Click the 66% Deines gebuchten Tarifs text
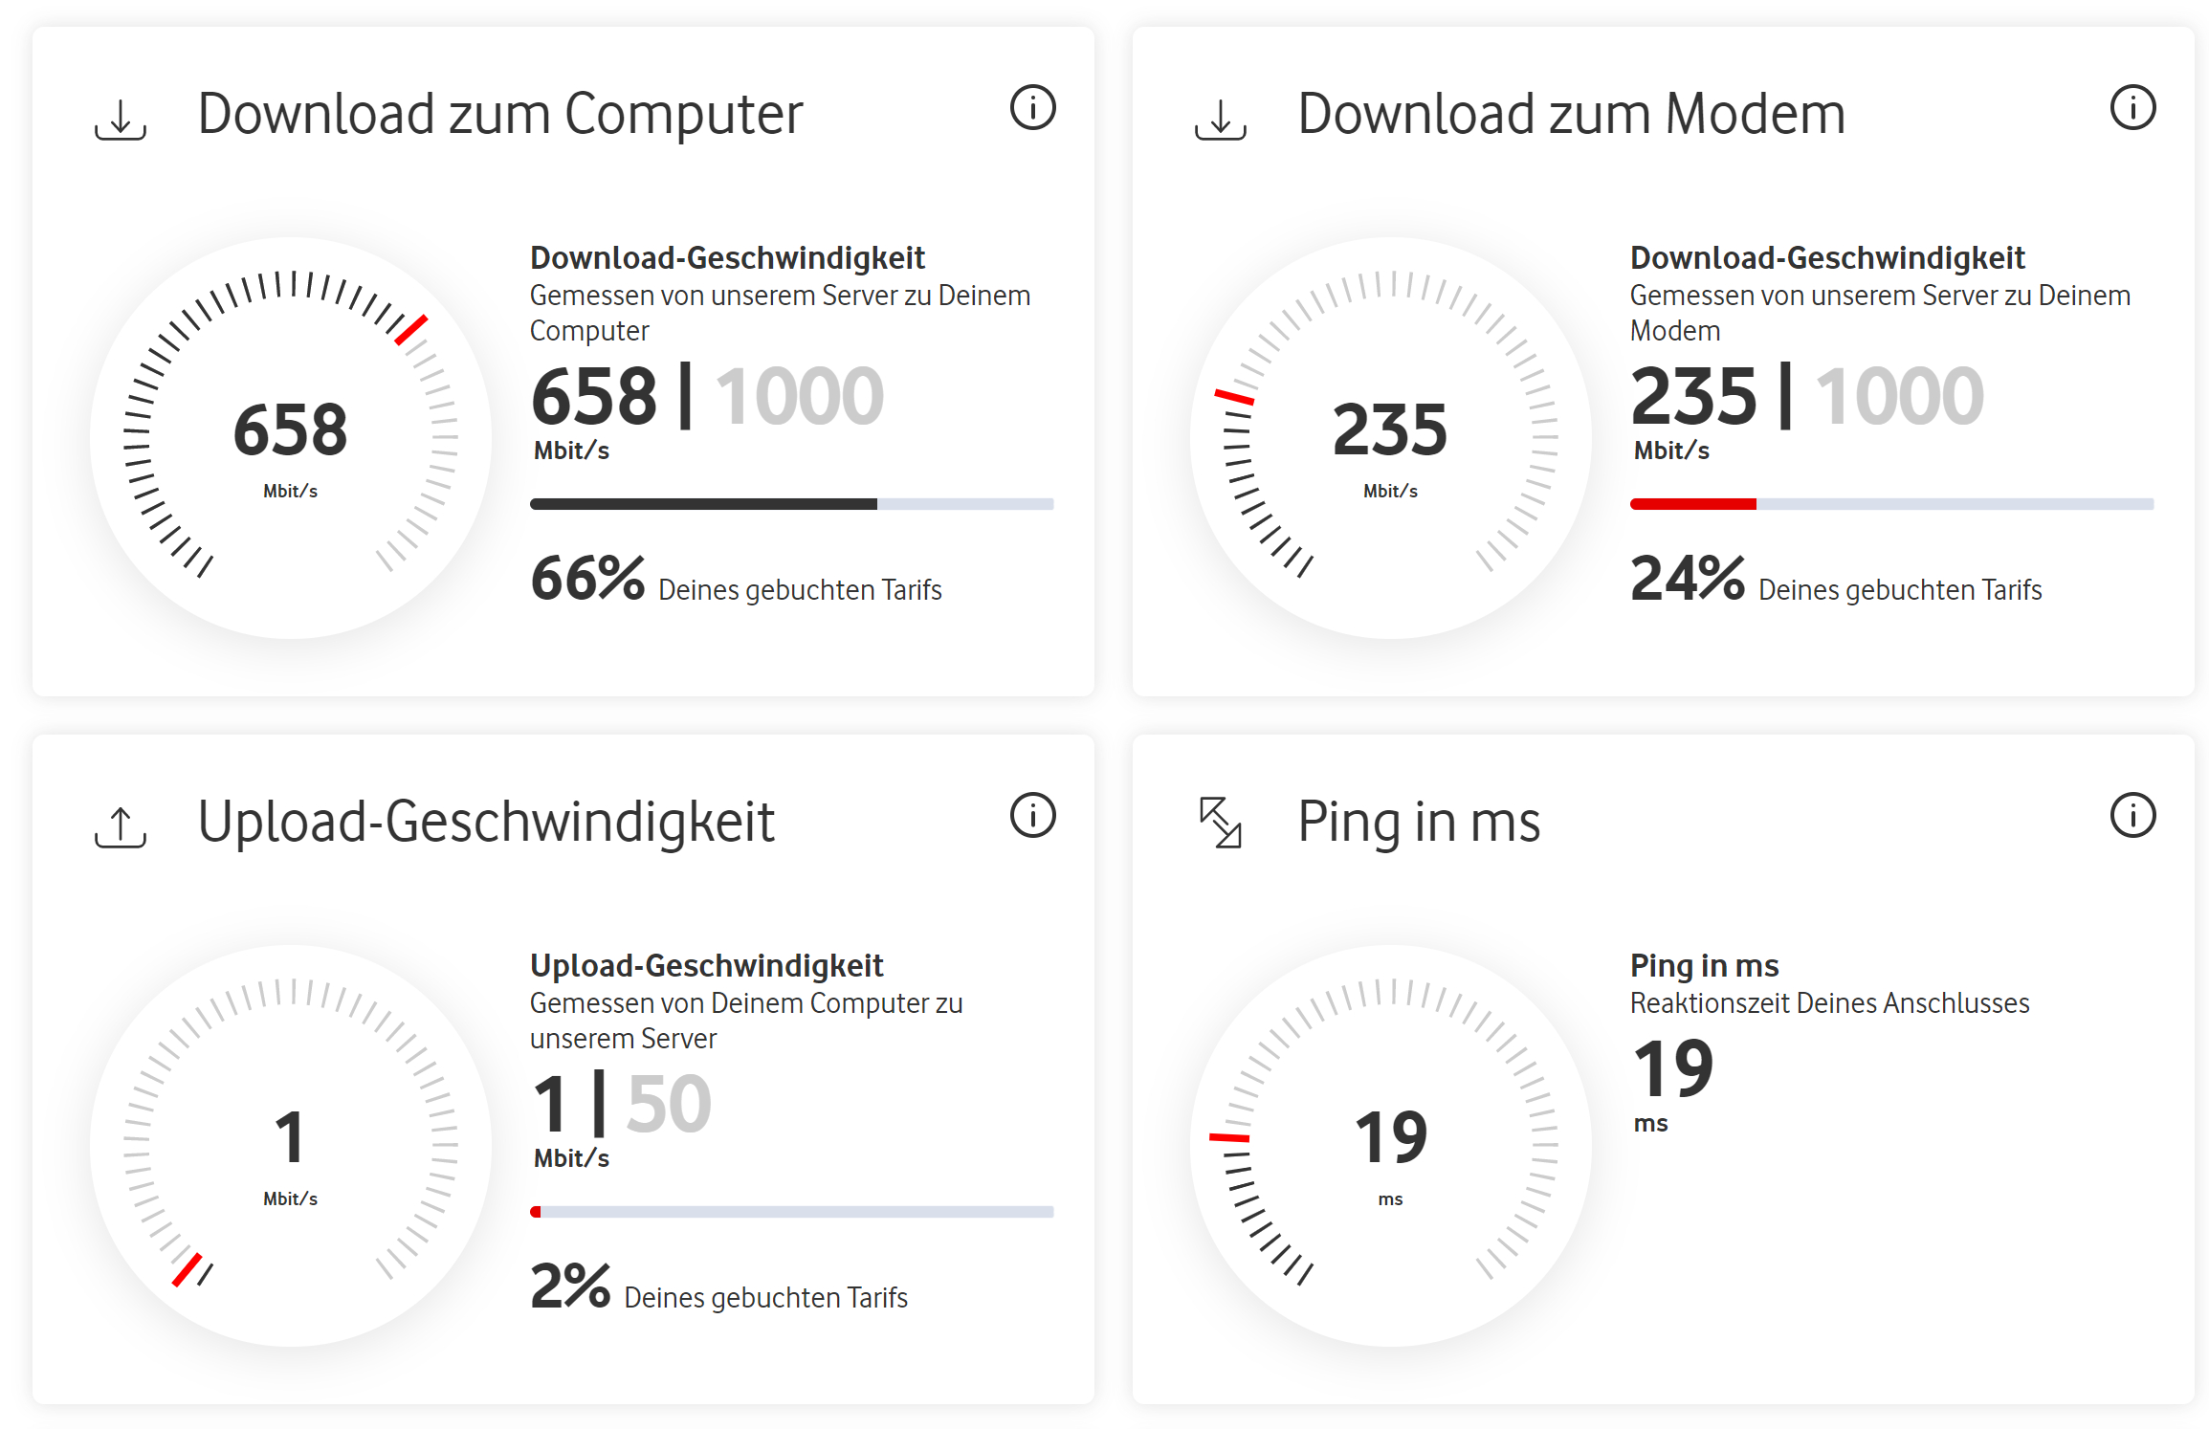 [x=737, y=579]
